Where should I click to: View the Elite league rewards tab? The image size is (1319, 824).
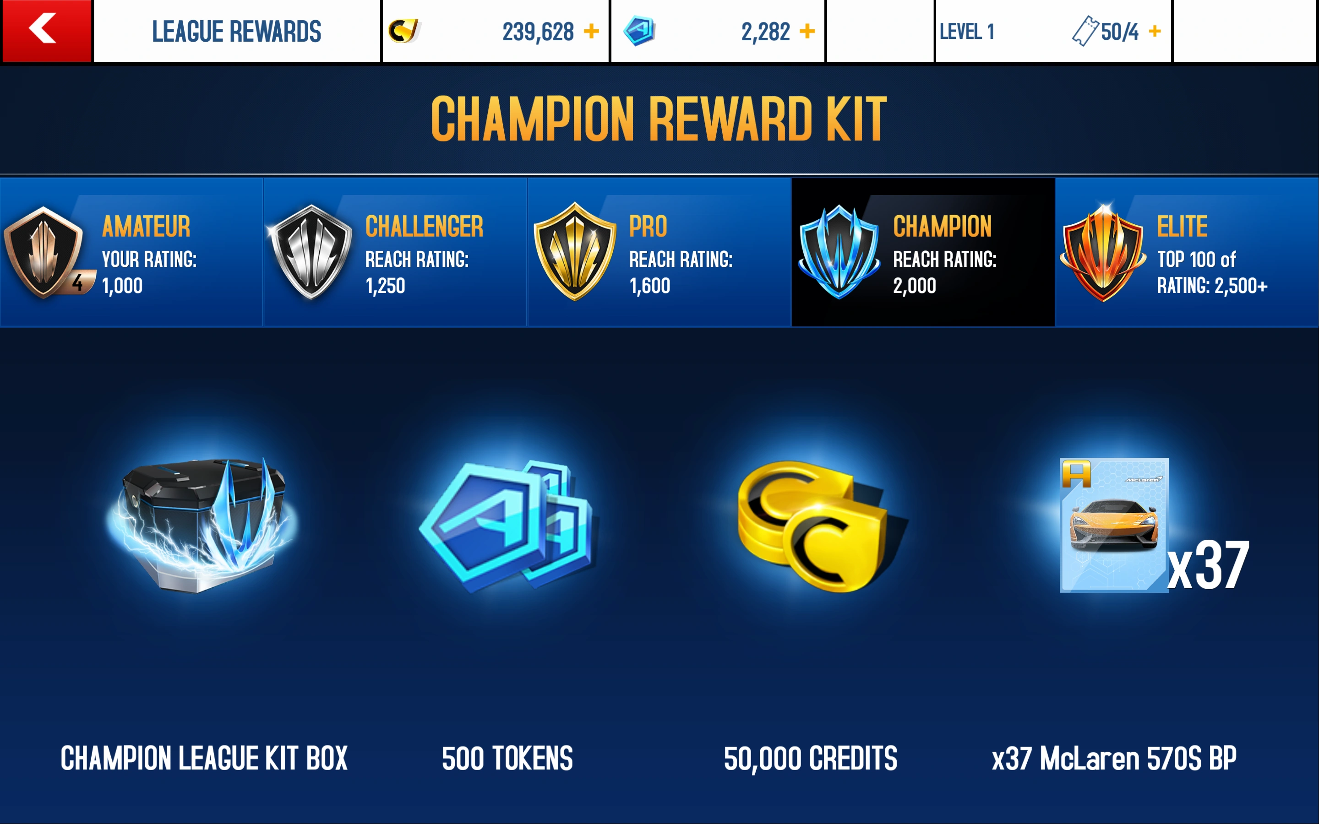coord(1187,252)
